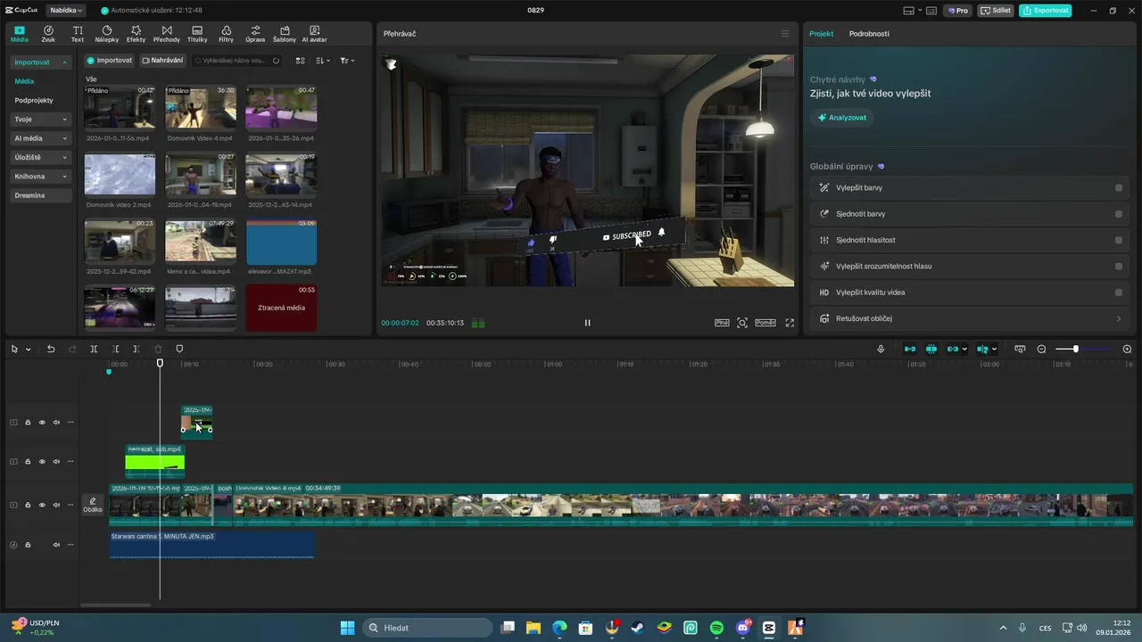This screenshot has height=642, width=1142.
Task: Toggle auto snapping in timeline toolbar
Action: [x=931, y=349]
